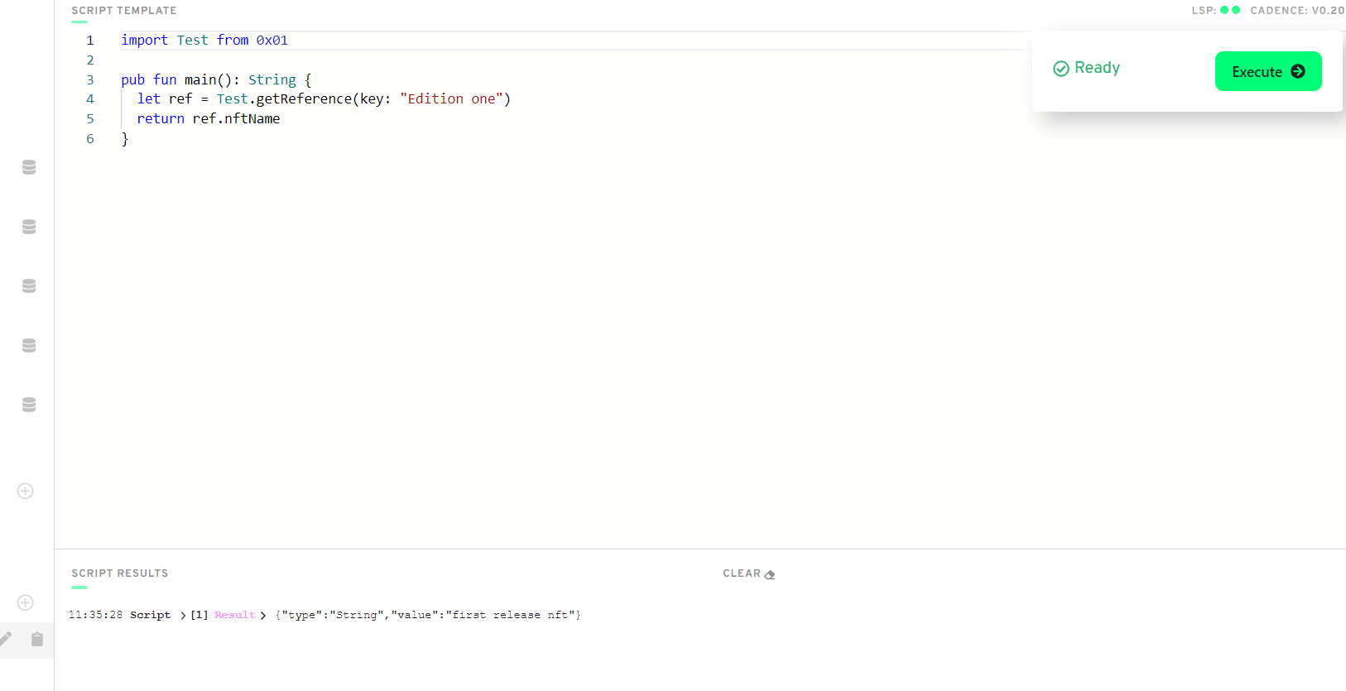This screenshot has height=691, width=1346.
Task: Click the Execute button
Action: (x=1267, y=71)
